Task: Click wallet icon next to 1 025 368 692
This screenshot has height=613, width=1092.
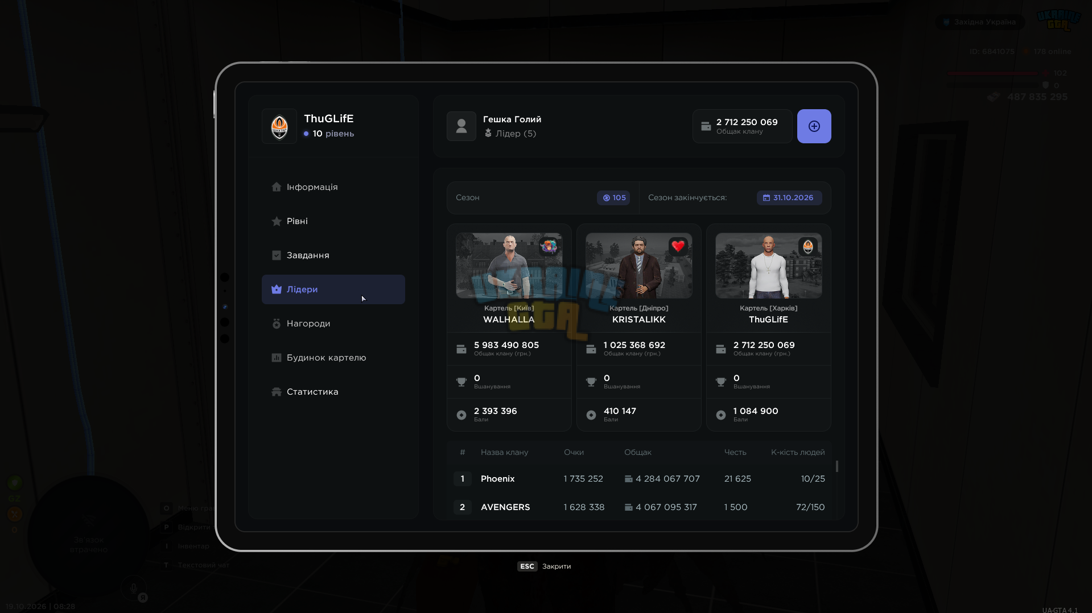Action: click(x=591, y=349)
